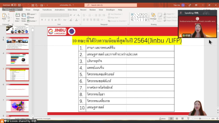Switch to Slide Sorter view icon

click(177, 118)
